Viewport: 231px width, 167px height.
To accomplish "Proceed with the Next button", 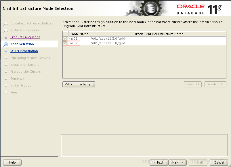I will point(177,162).
